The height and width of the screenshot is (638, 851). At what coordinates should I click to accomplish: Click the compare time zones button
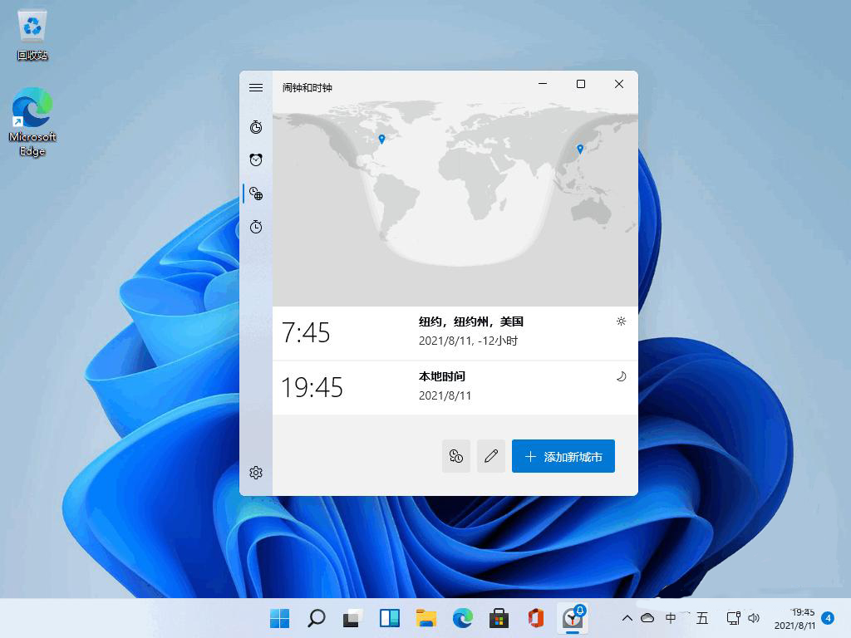point(456,456)
